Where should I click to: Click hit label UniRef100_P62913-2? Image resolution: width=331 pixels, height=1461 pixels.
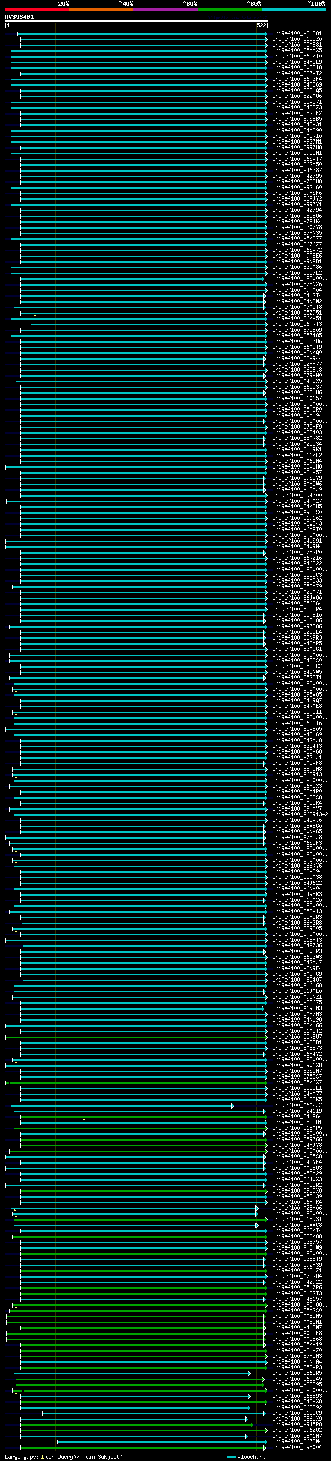300,814
